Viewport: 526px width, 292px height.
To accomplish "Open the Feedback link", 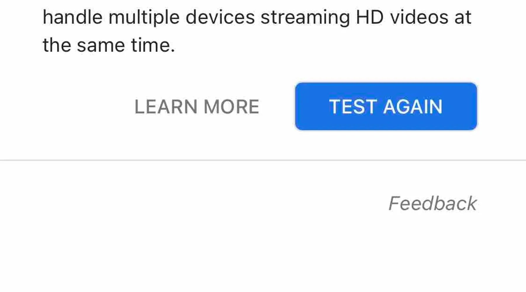I will (x=432, y=204).
